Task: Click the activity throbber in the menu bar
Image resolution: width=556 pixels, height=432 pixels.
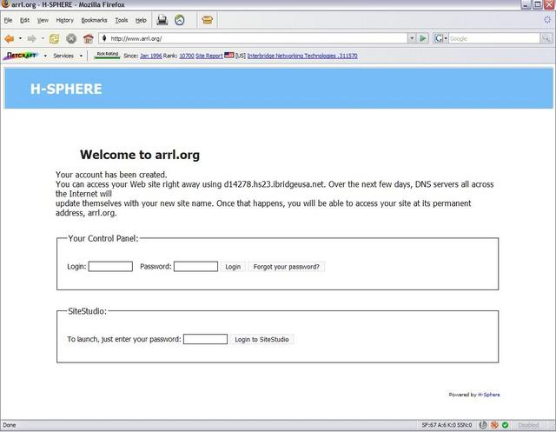Action: (x=548, y=20)
